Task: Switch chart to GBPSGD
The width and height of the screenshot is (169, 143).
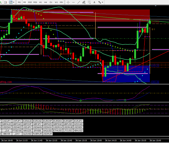Action: pos(58,124)
